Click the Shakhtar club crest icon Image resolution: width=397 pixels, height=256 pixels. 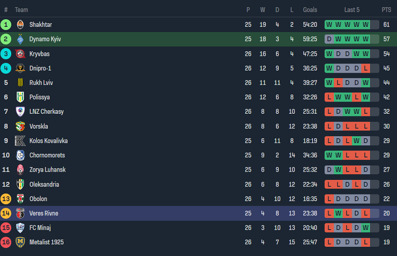point(20,24)
